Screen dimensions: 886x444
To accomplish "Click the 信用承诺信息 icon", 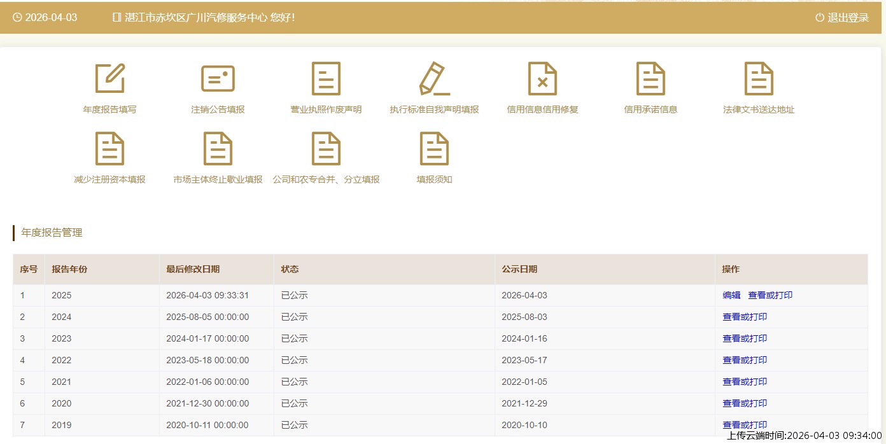I will tap(650, 79).
